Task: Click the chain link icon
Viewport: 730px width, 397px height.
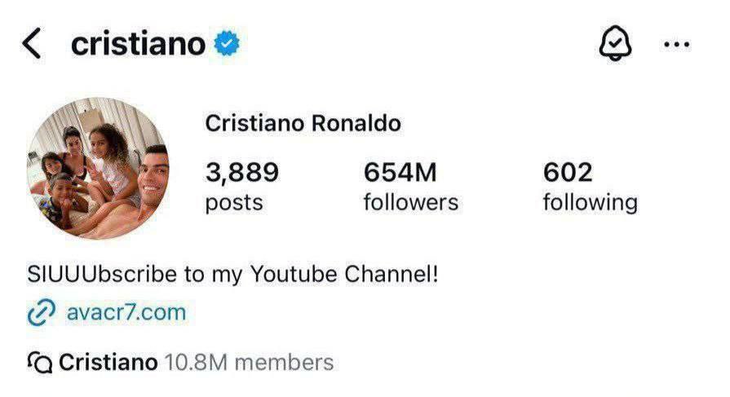Action: (x=41, y=312)
